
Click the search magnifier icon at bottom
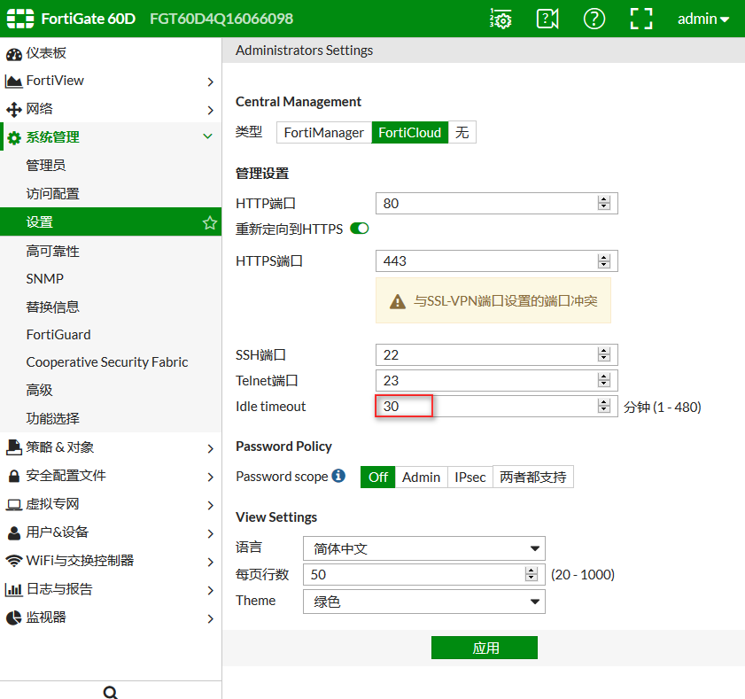pyautogui.click(x=110, y=692)
